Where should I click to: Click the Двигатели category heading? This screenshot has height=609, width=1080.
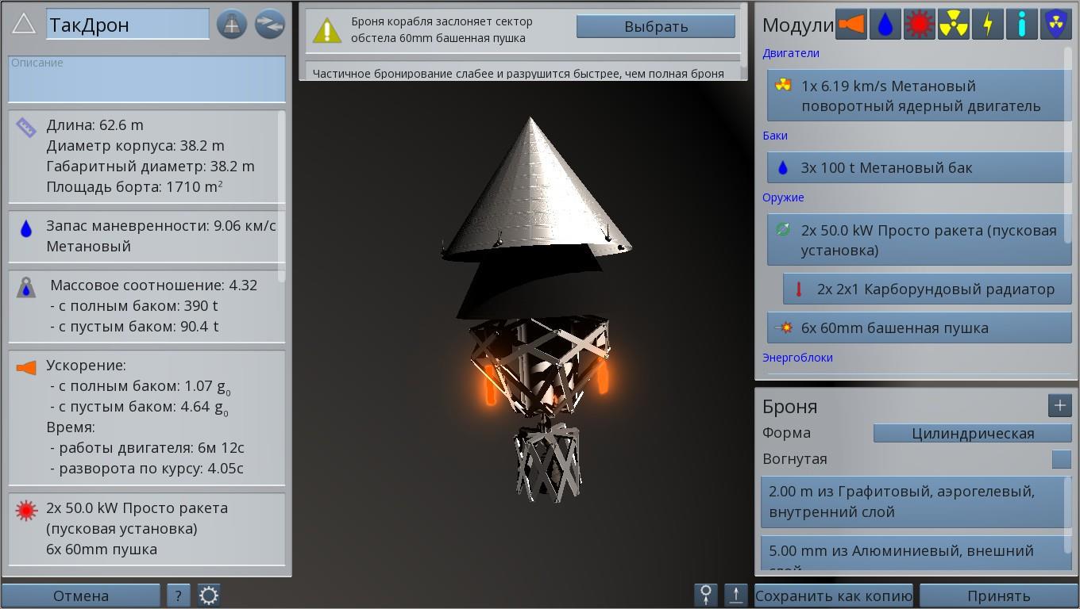pyautogui.click(x=791, y=53)
